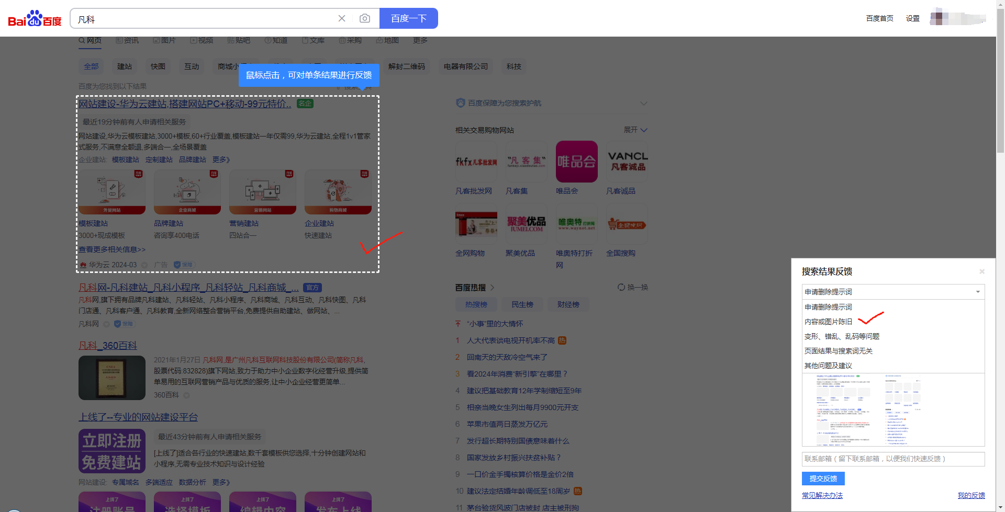Open 设置 menu at top right
The image size is (1005, 512).
point(913,18)
